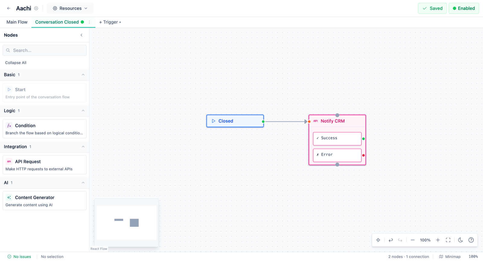Screen dimensions: 483x261
Task: Select the API Request node card
Action: click(45, 165)
